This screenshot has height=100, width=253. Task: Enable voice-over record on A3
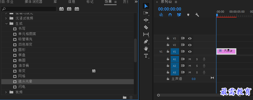click(204, 72)
